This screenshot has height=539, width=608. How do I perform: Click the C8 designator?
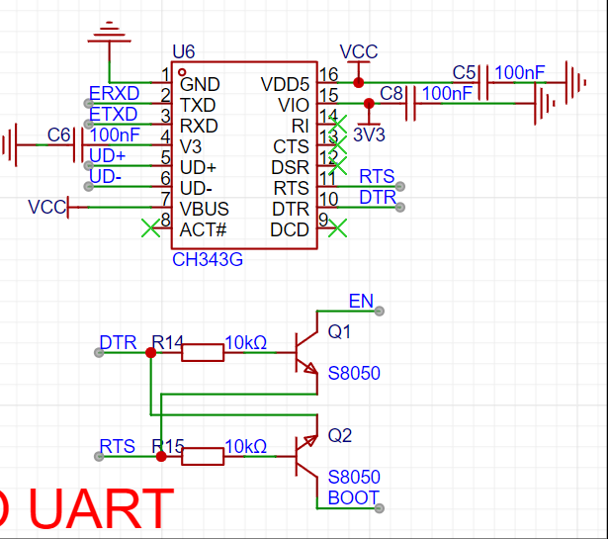[x=391, y=94]
